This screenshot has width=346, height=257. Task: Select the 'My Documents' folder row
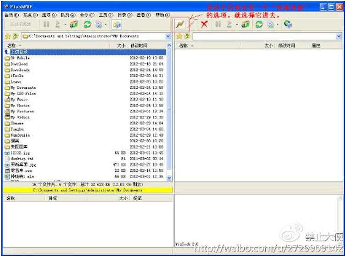pyautogui.click(x=85, y=88)
